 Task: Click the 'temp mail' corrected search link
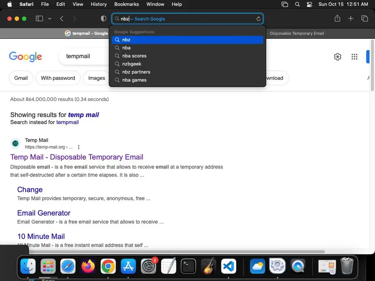[83, 115]
